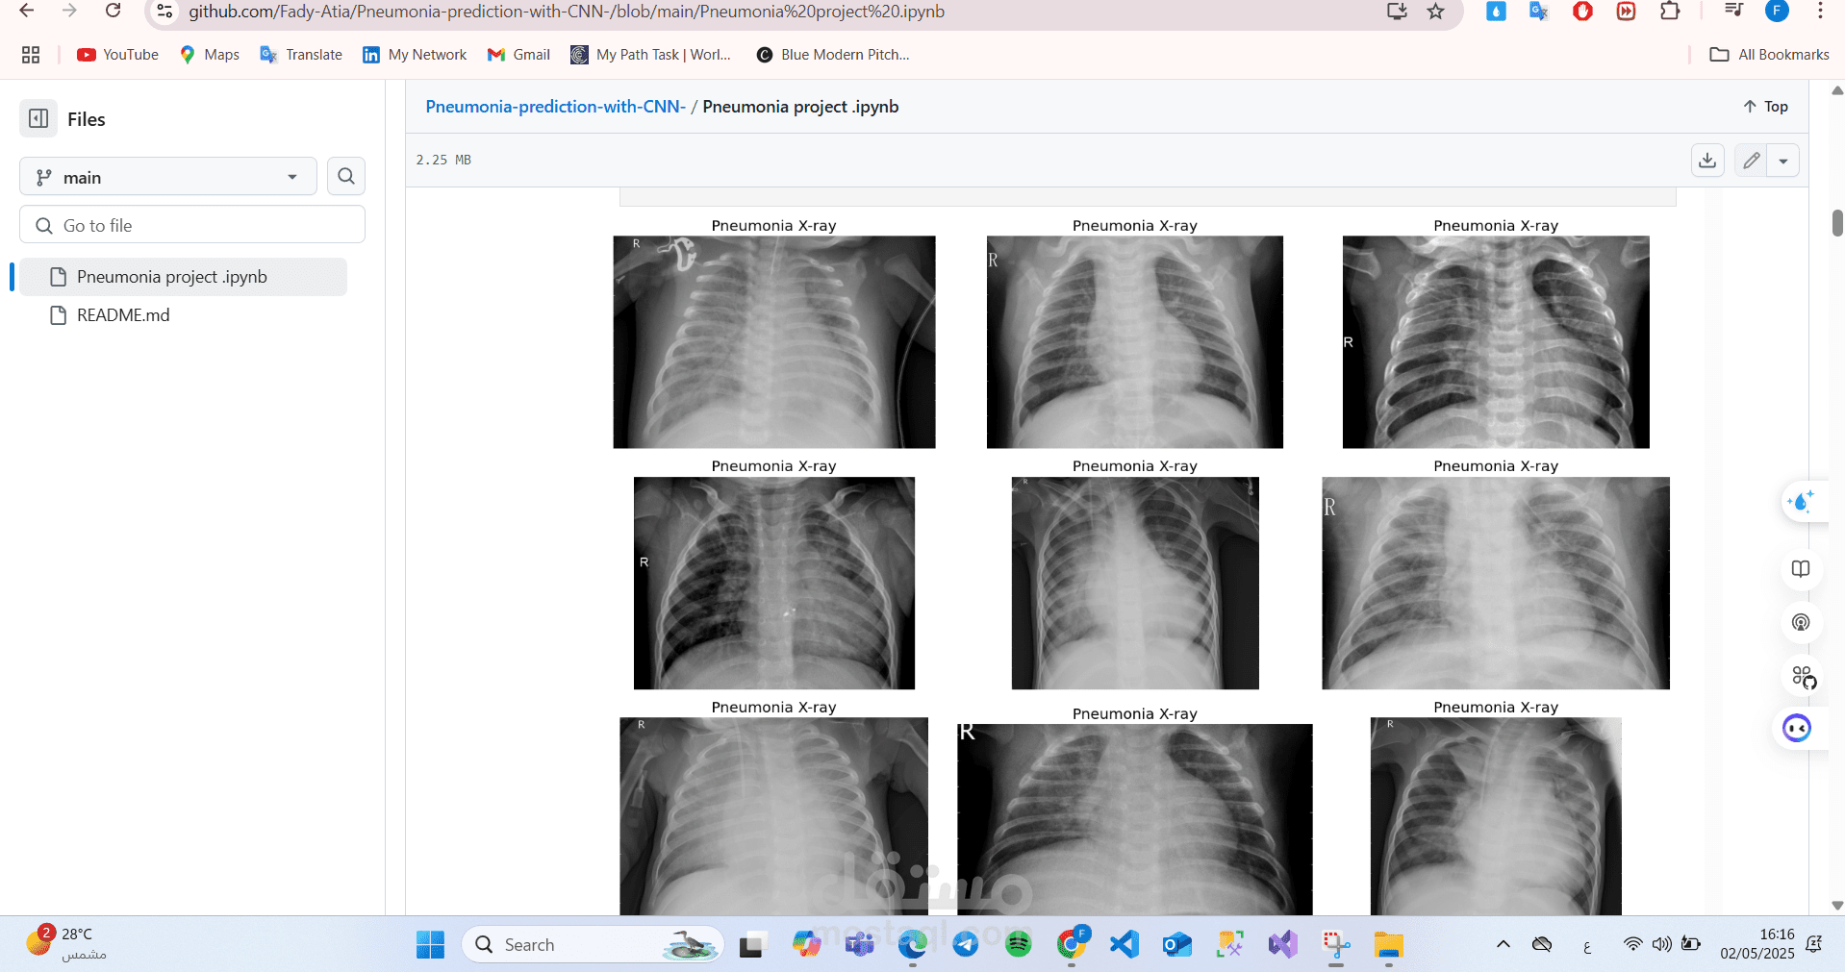This screenshot has height=972, width=1845.
Task: Open the weather widget showing 28°C
Action: click(65, 943)
